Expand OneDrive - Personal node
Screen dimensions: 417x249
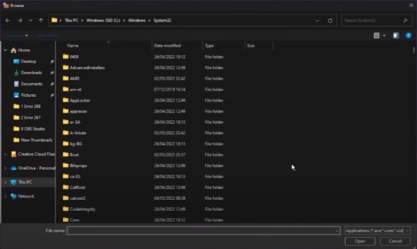(5, 168)
